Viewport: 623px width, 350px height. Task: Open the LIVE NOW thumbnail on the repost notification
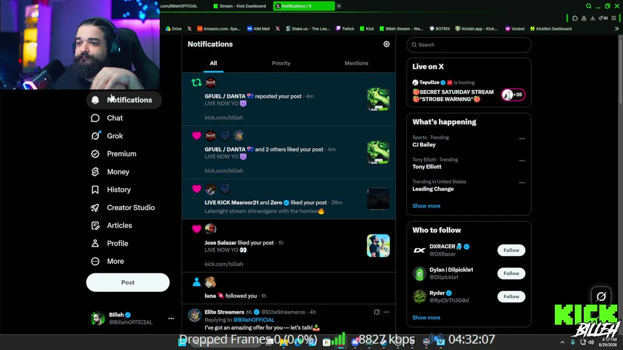pyautogui.click(x=378, y=100)
